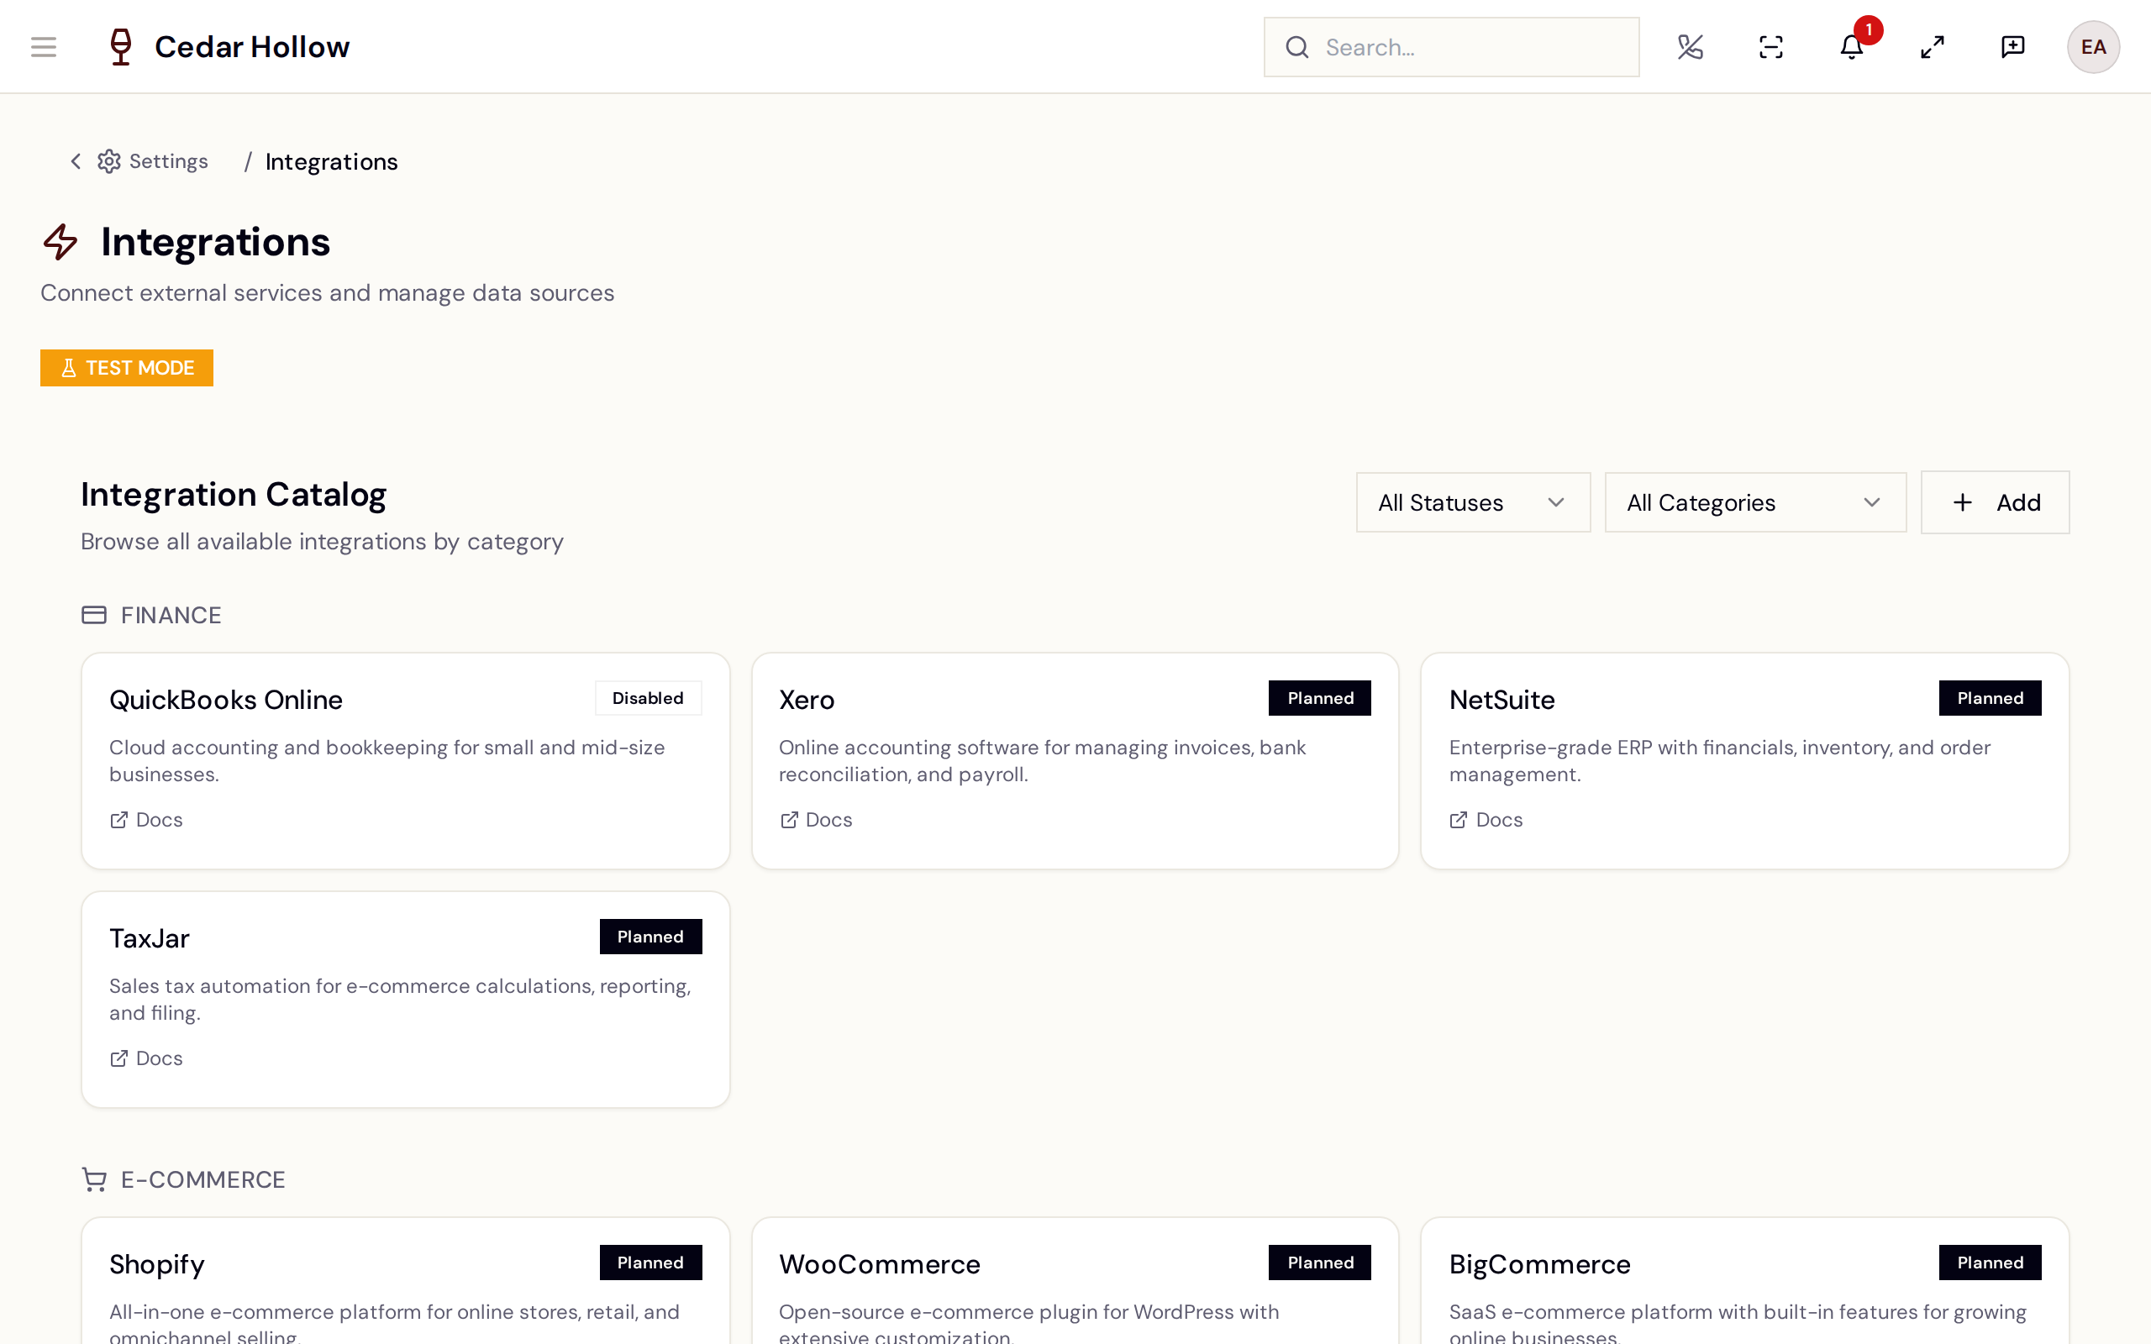Open the All Statuses dropdown
The image size is (2151, 1344).
point(1473,502)
